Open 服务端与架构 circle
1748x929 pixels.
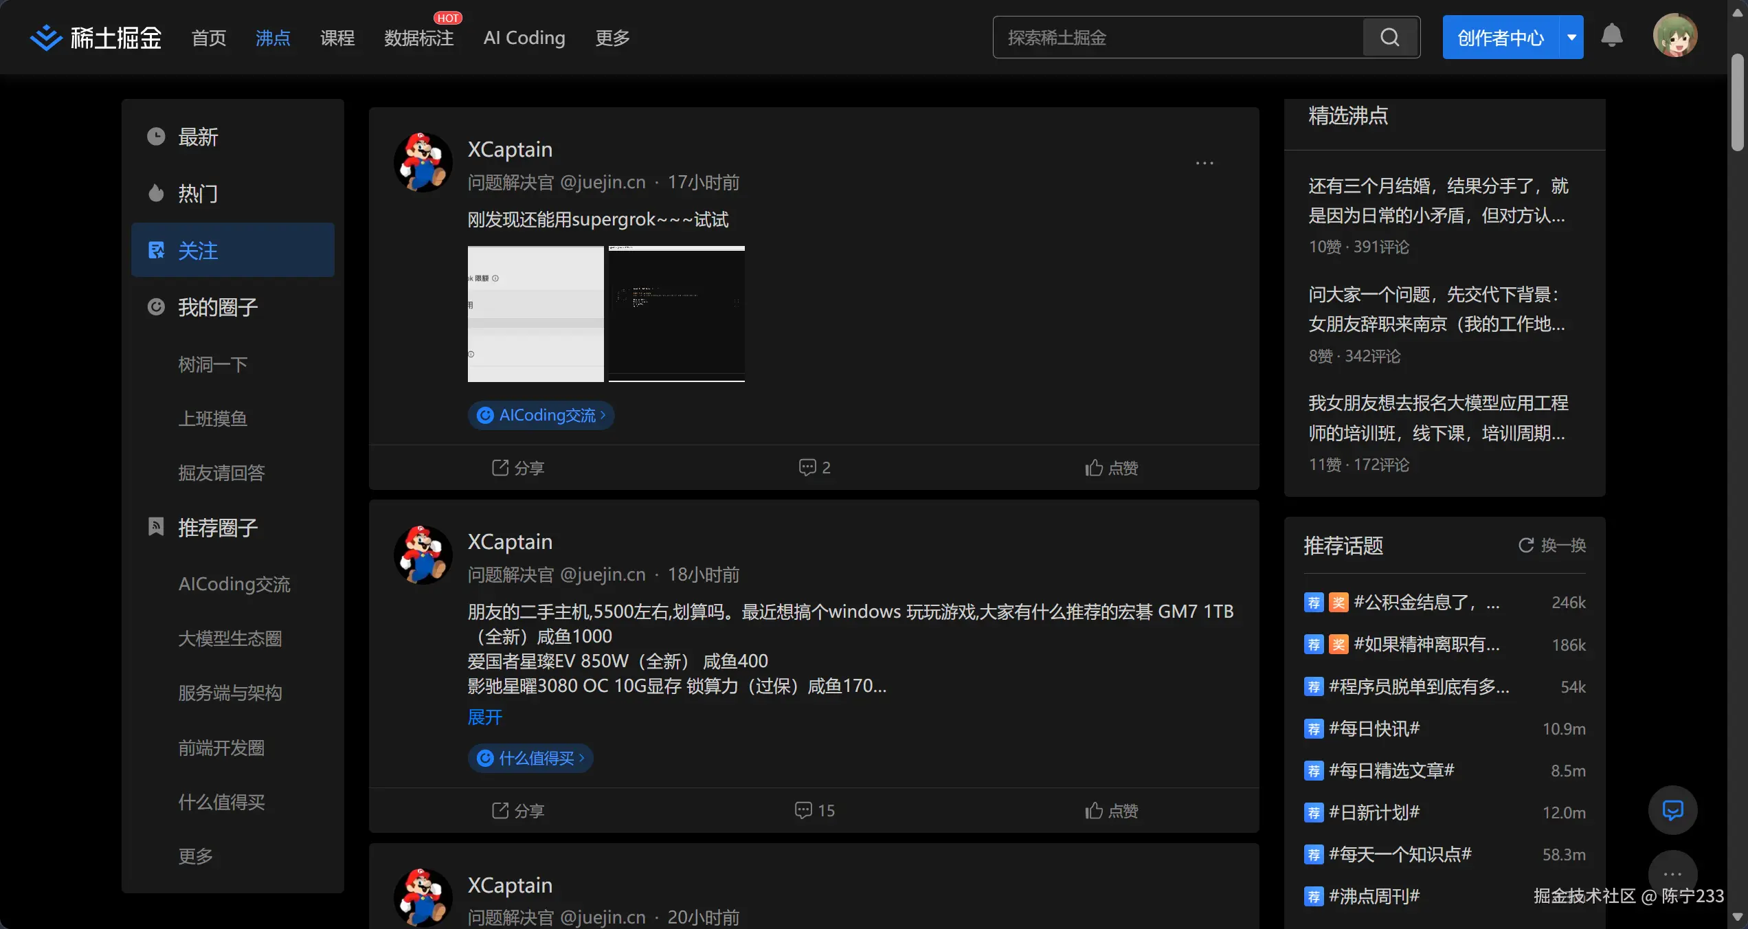coord(230,693)
